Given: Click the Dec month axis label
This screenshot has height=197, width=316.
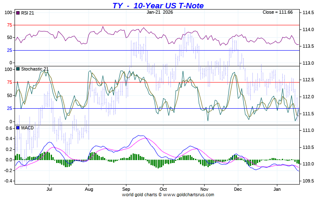Looking at the screenshot, I should point(238,189).
